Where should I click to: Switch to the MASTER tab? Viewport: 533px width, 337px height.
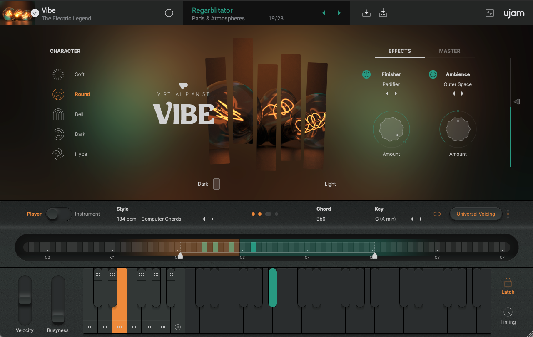[450, 51]
